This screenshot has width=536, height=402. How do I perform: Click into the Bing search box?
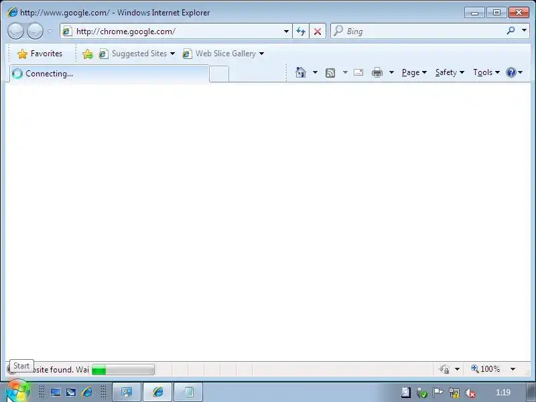[x=417, y=31]
